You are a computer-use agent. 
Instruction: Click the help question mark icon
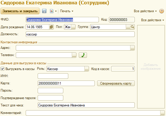click(161, 11)
